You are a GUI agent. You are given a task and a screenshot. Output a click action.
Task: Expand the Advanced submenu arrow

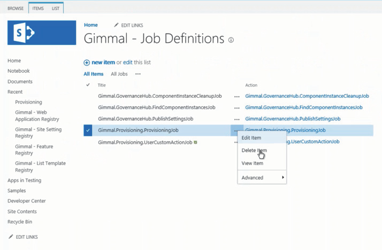(283, 177)
